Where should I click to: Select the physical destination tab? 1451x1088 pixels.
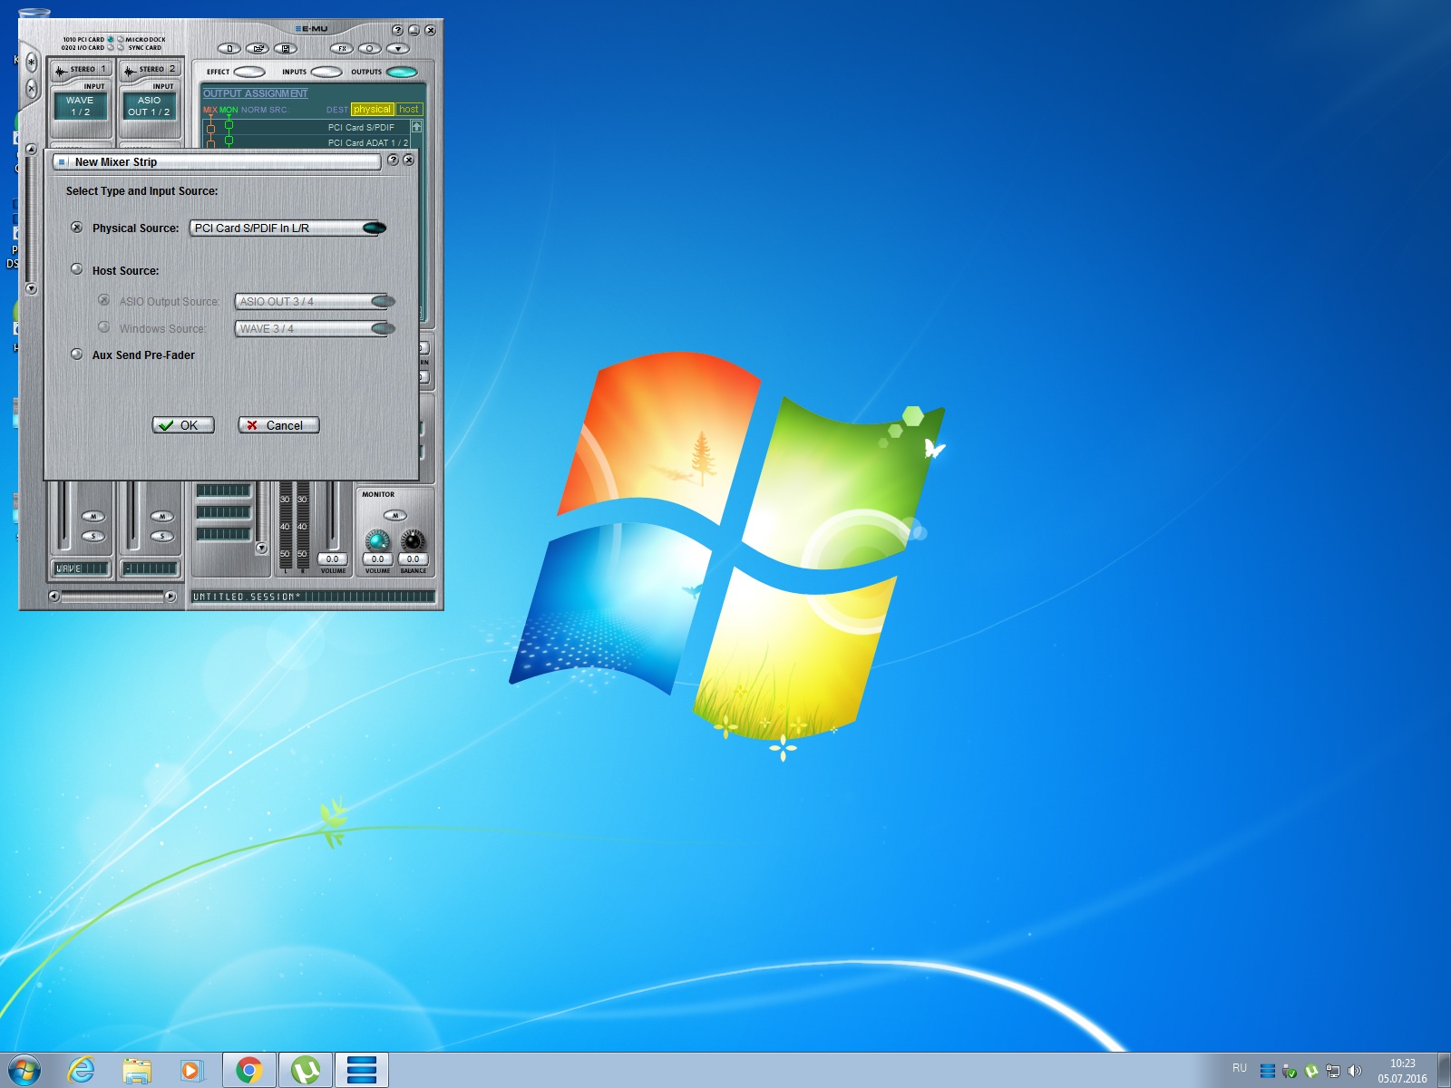click(372, 109)
